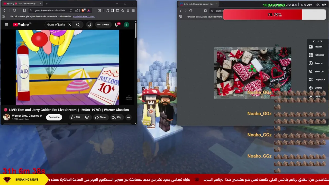This screenshot has height=185, width=329.
Task: Toggle the browser sidebar panel icon
Action: 113,11
